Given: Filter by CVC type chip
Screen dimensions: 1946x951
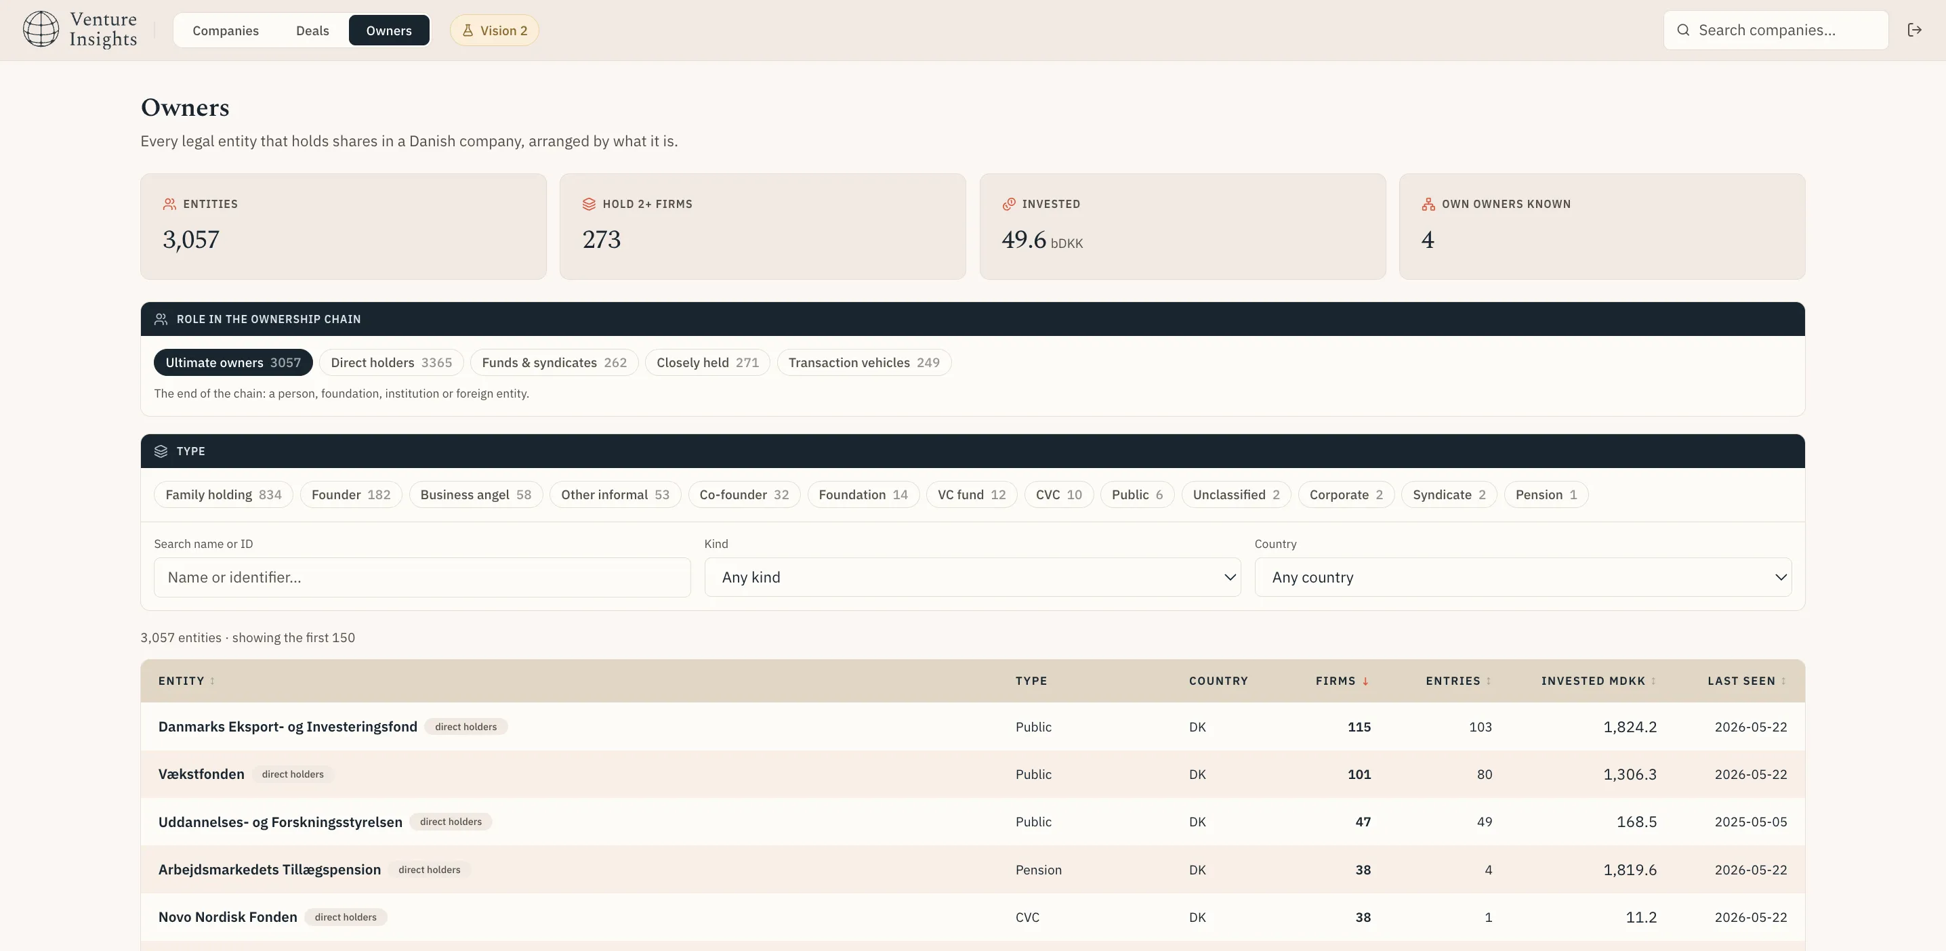Looking at the screenshot, I should pyautogui.click(x=1059, y=494).
